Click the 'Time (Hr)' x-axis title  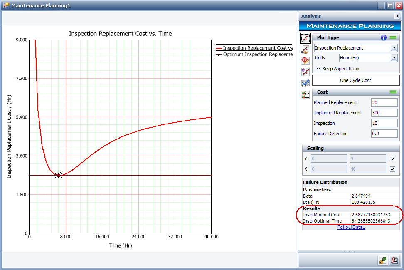(x=120, y=245)
